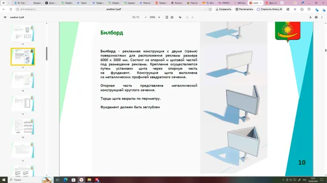Open Windows Task View
This screenshot has height=183, width=327.
point(58,179)
